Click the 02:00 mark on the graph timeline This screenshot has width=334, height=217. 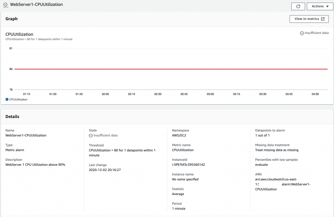(105, 94)
